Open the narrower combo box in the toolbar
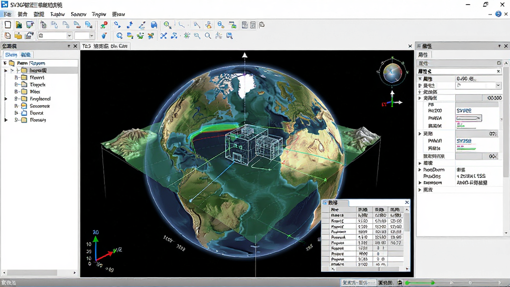 click(84, 36)
